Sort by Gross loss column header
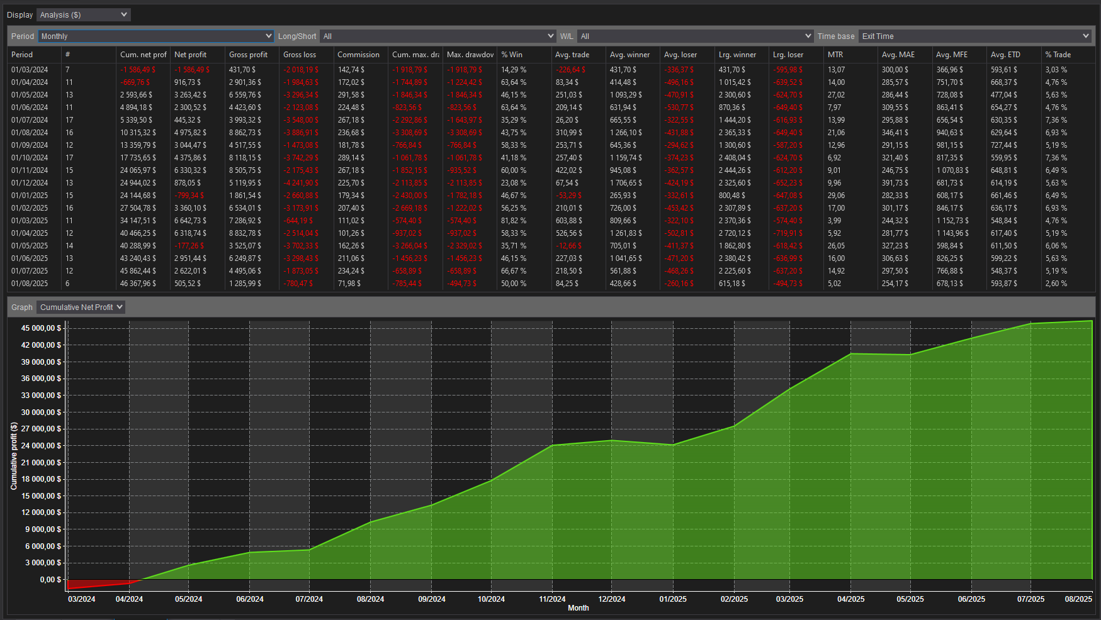Image resolution: width=1101 pixels, height=620 pixels. pos(306,55)
